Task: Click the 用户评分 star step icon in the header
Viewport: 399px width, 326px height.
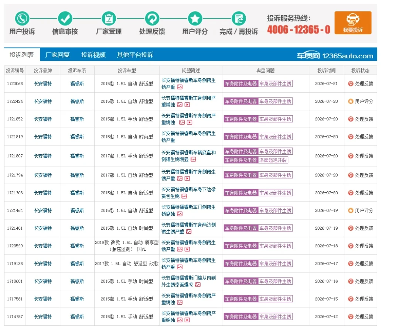Action: pos(195,18)
